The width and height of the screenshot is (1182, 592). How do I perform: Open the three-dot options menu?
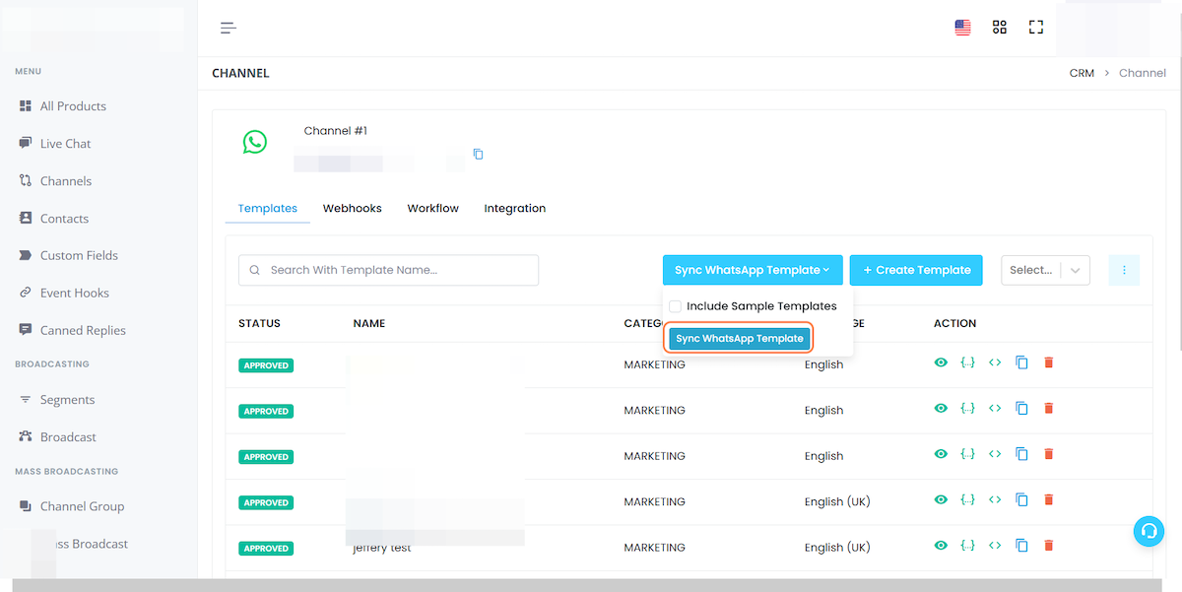click(1124, 270)
